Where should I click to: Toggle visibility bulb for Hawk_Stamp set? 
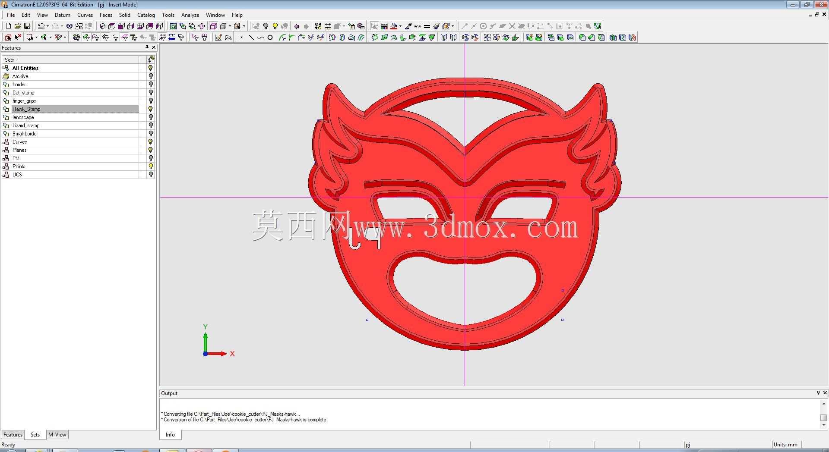point(151,109)
